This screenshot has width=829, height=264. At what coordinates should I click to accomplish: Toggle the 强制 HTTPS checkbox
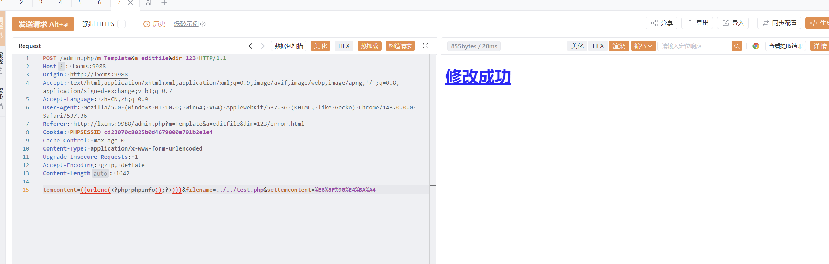121,24
